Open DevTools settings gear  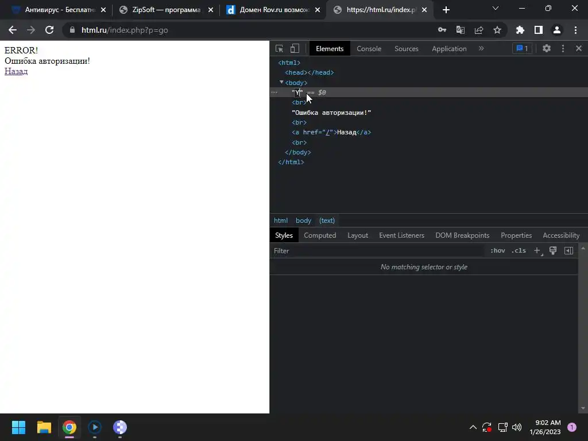[547, 48]
